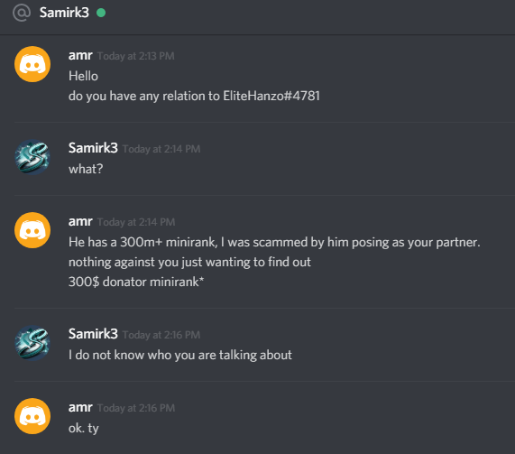Click the green online status dot
This screenshot has height=454, width=515.
point(101,13)
